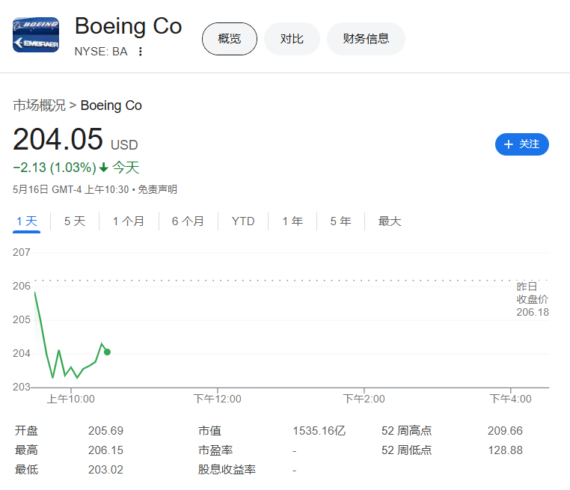This screenshot has height=490, width=570.
Task: Click the 上午10:00 axis label
Action: (x=71, y=399)
